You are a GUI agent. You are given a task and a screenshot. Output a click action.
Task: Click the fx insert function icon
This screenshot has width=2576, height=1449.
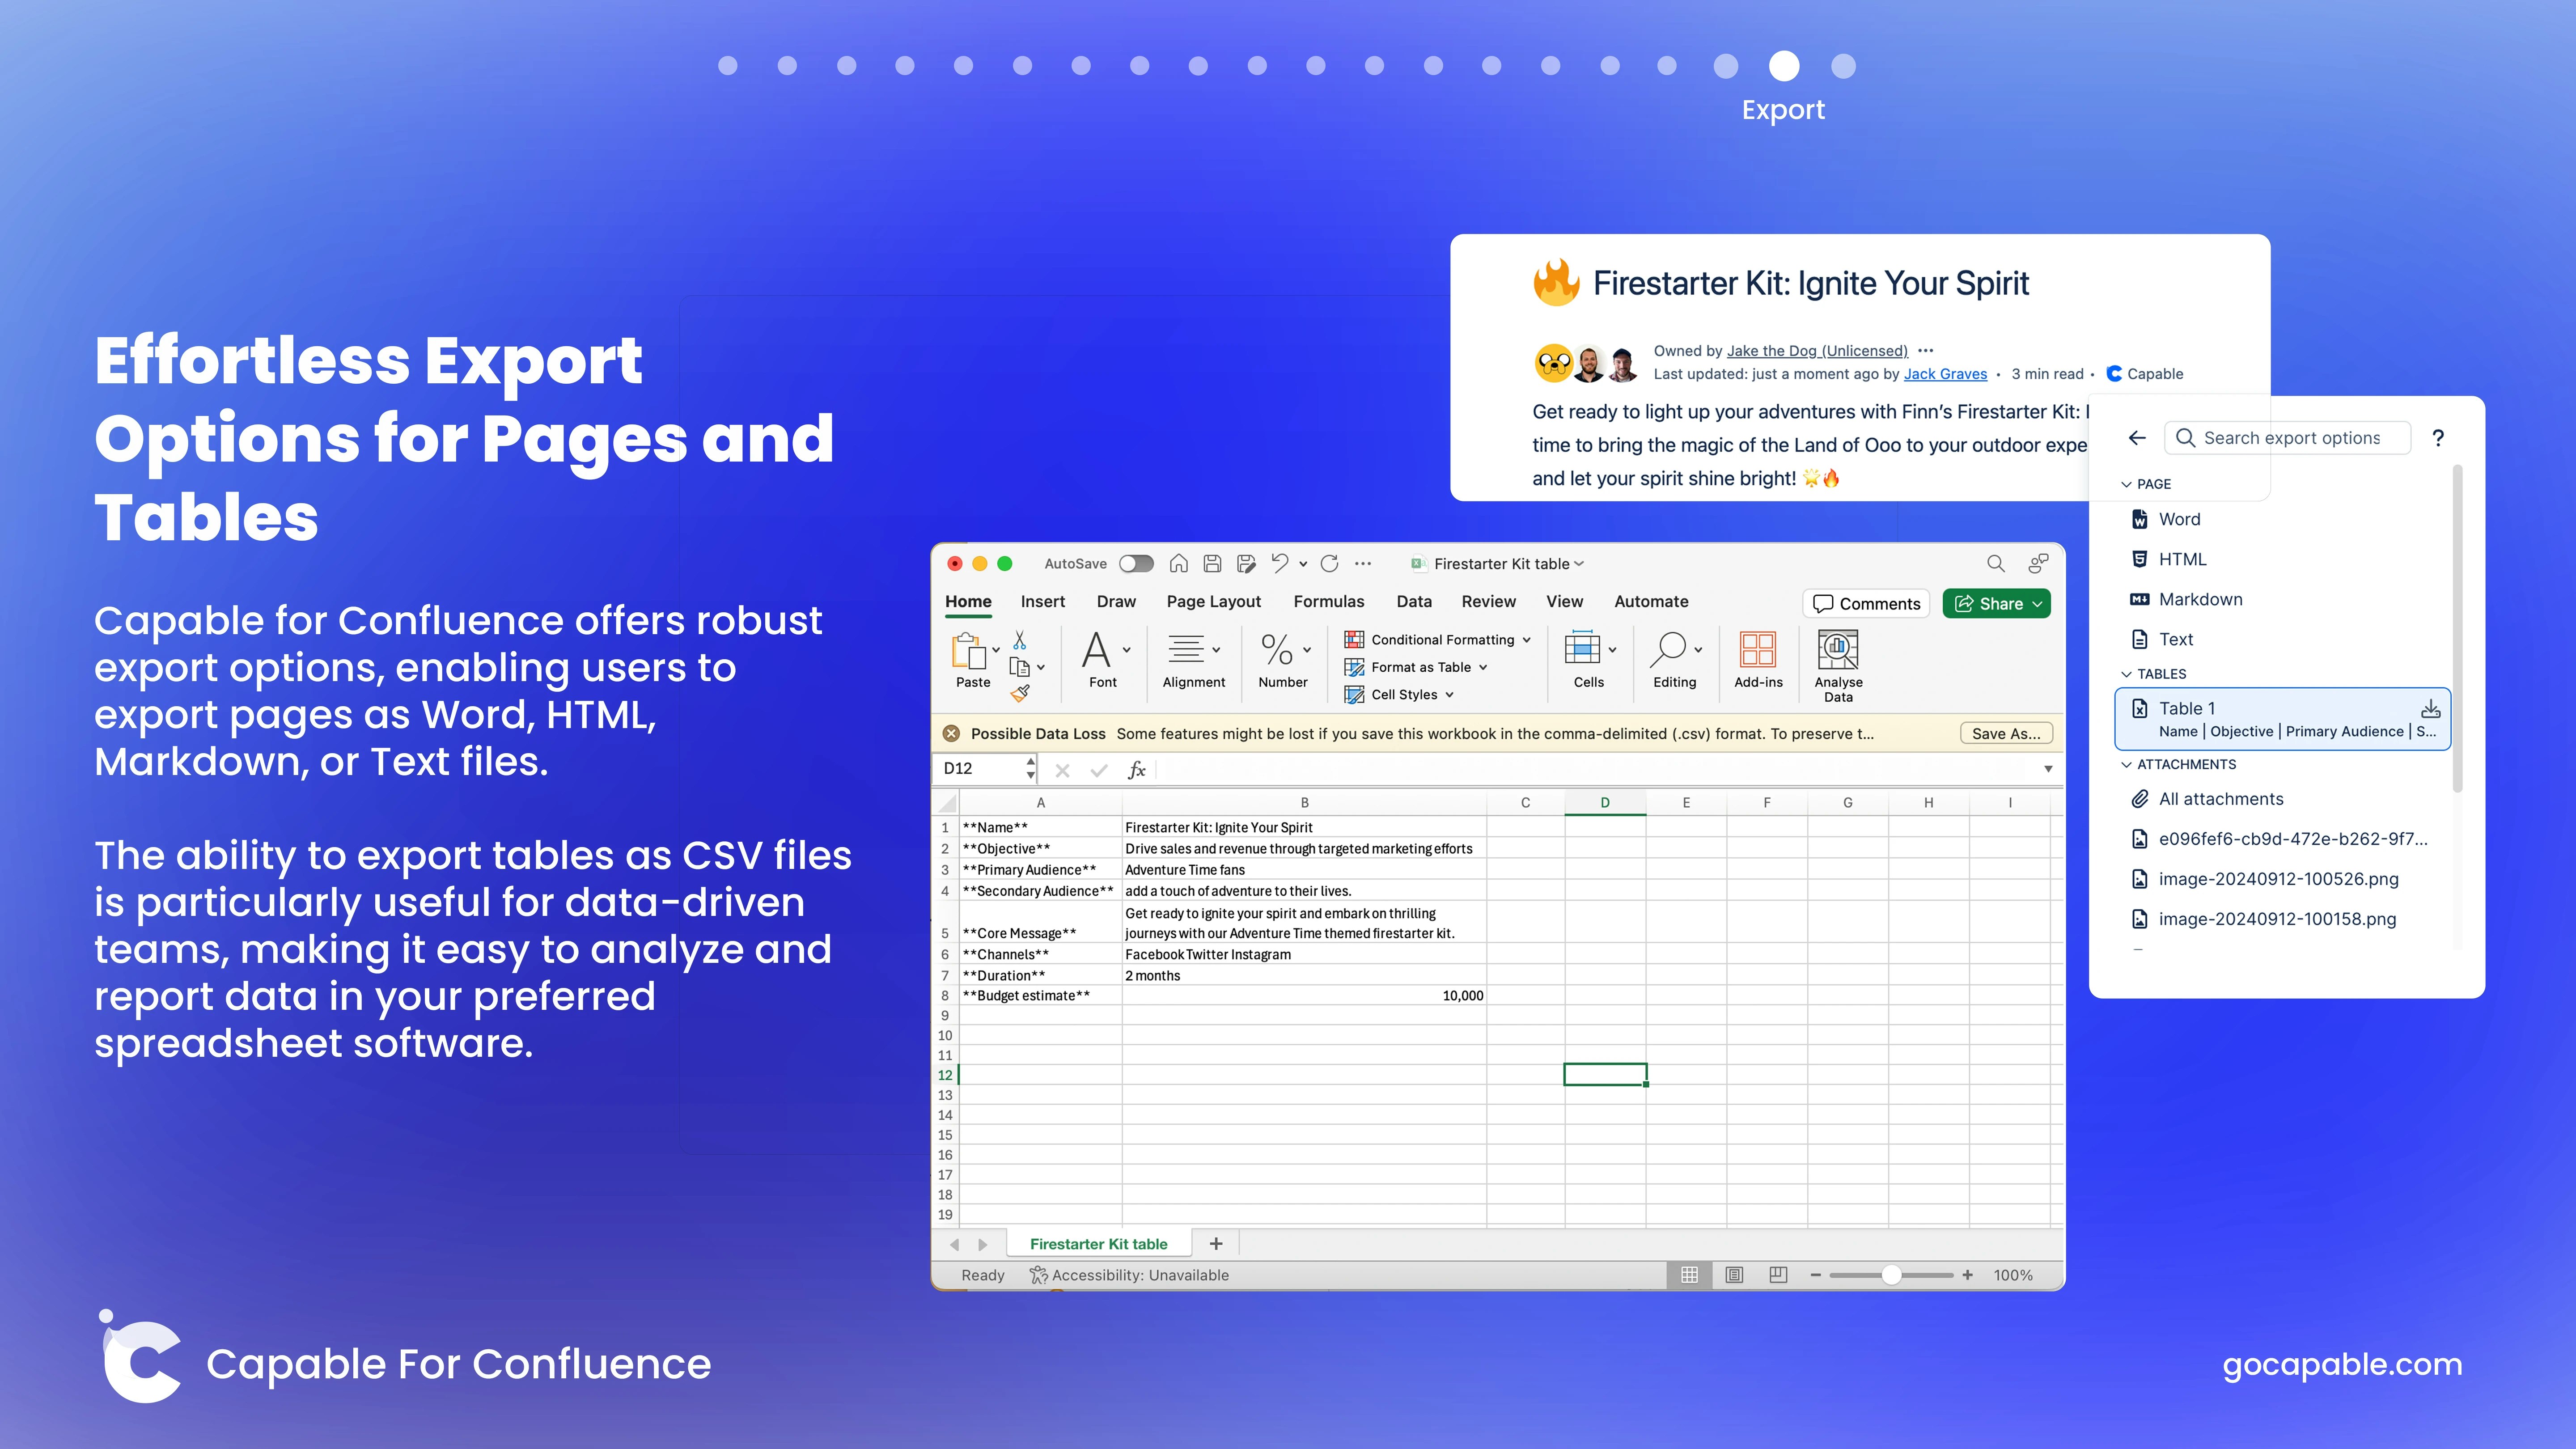(1136, 769)
